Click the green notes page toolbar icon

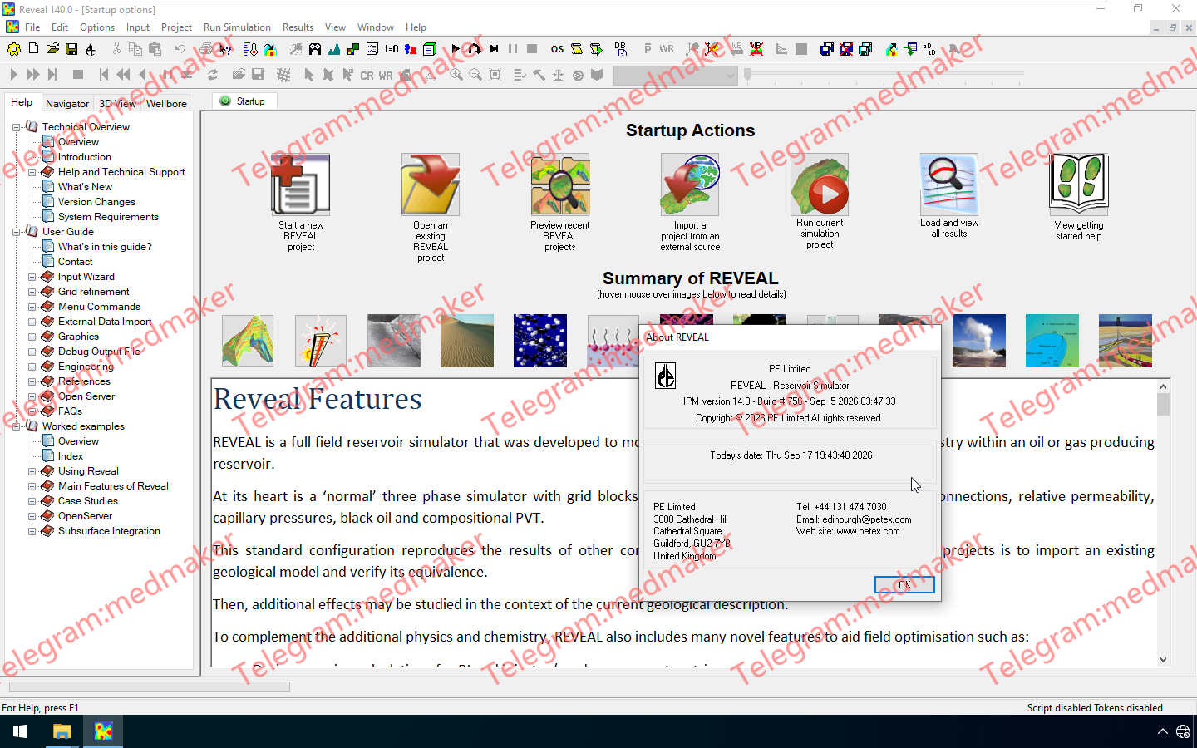pos(430,49)
